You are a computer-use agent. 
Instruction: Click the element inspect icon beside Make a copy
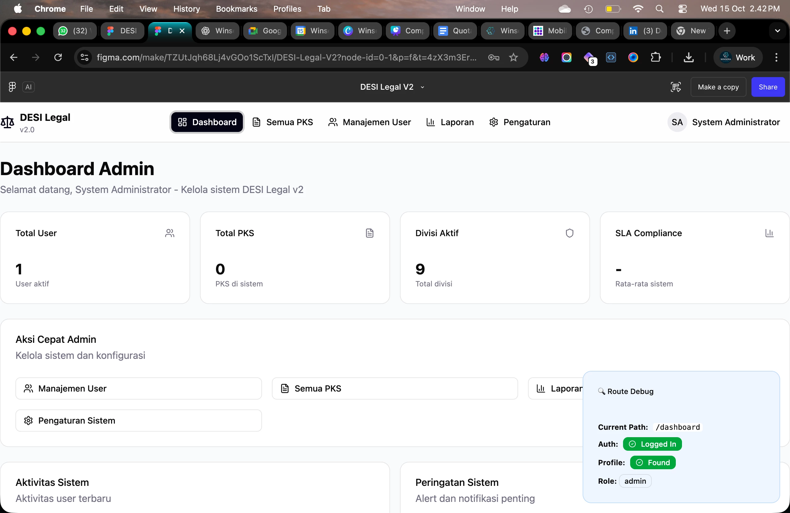(676, 87)
